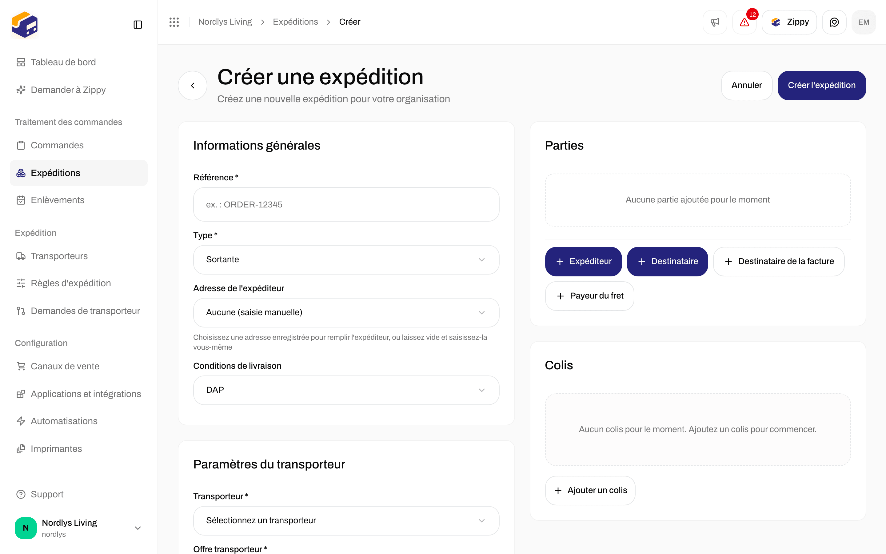886x554 pixels.
Task: Select Expéditions in sidebar
Action: [x=79, y=173]
